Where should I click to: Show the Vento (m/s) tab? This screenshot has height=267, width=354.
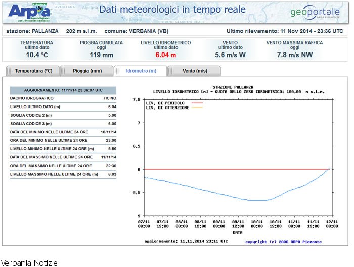pyautogui.click(x=195, y=71)
